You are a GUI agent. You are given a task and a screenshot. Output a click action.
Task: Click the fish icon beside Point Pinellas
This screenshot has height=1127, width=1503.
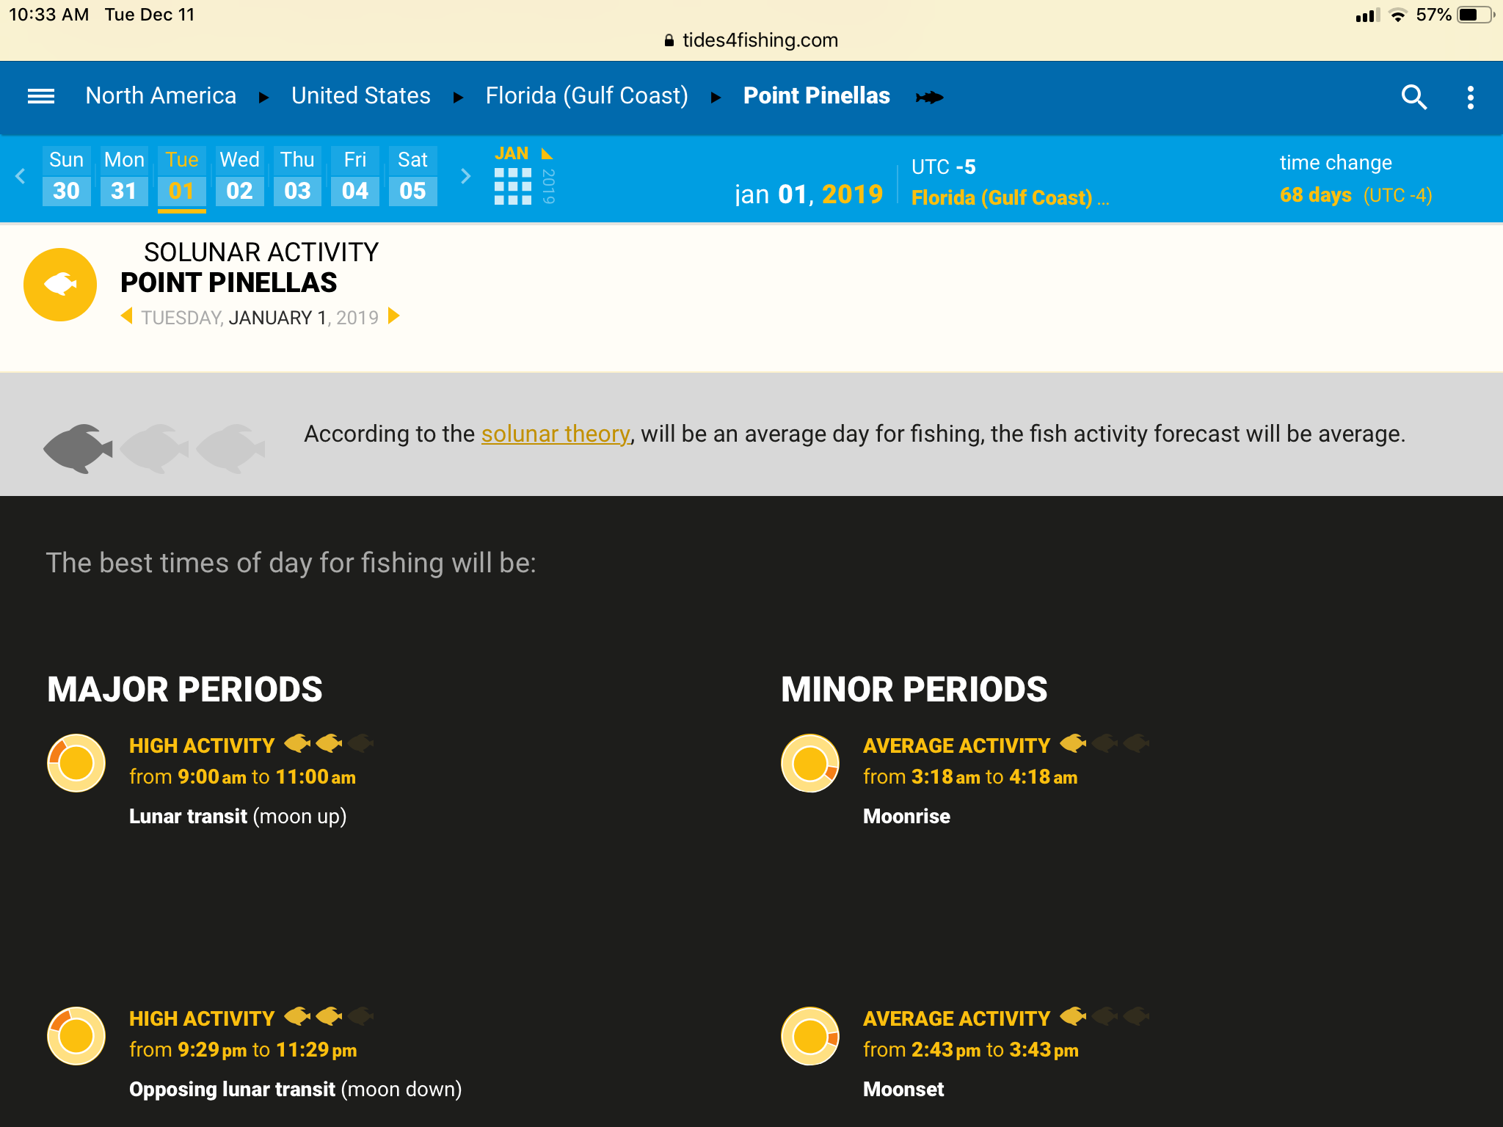[x=930, y=97]
